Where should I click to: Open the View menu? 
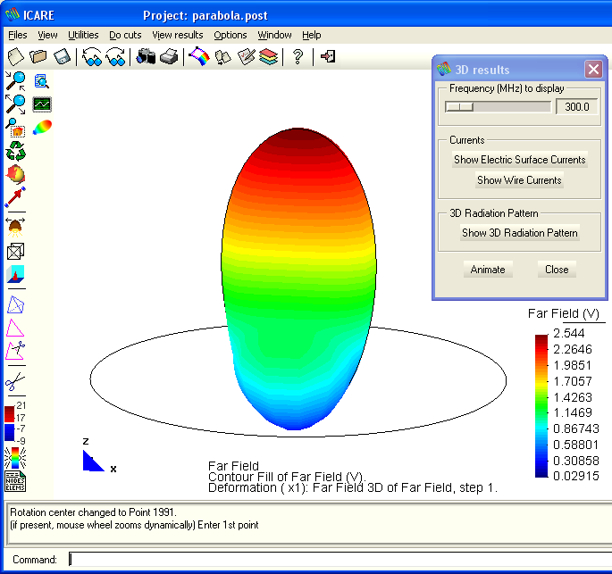click(x=47, y=35)
